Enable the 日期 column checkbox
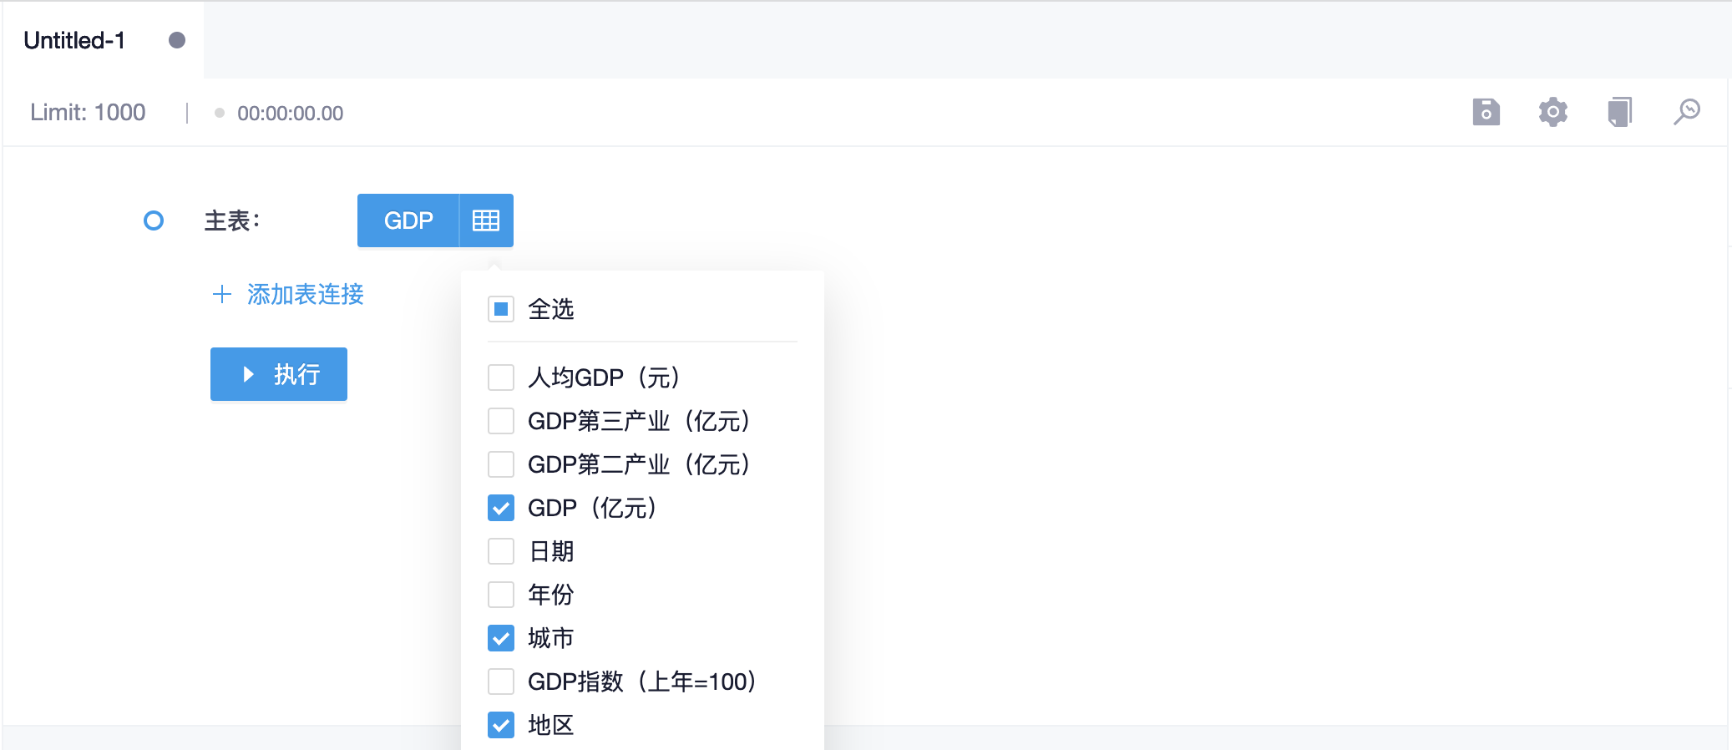 501,551
